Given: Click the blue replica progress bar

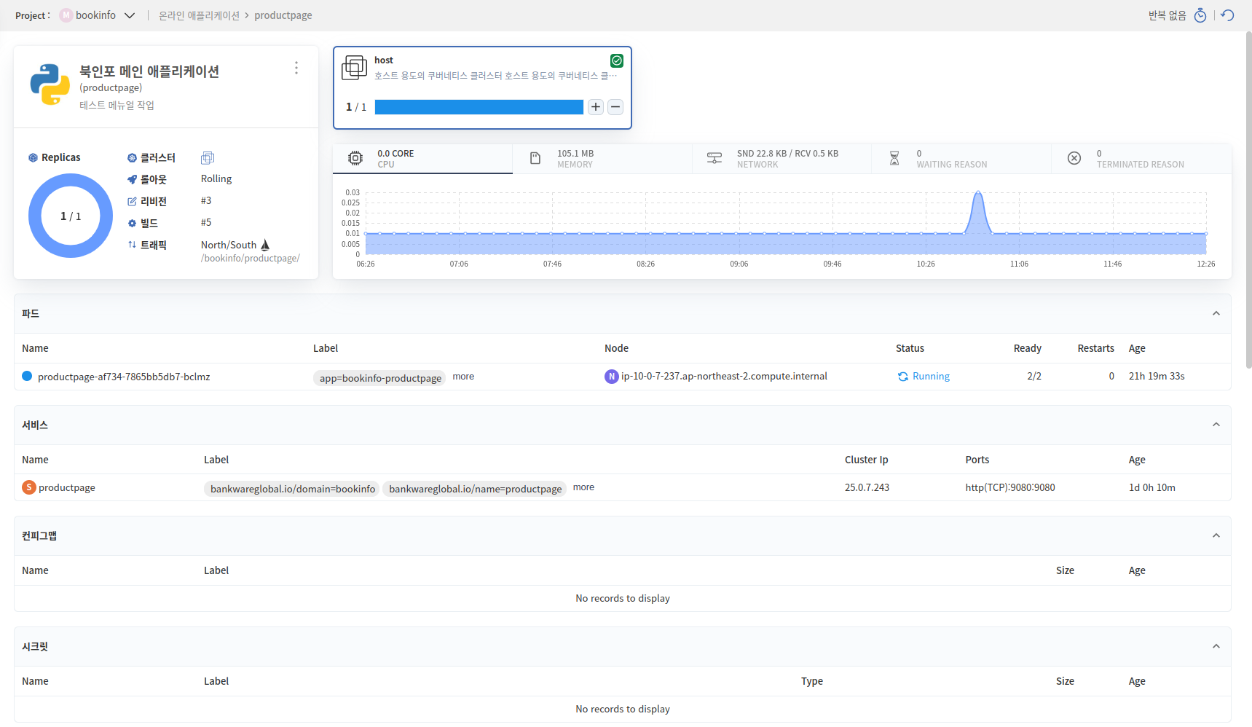Looking at the screenshot, I should pyautogui.click(x=479, y=107).
